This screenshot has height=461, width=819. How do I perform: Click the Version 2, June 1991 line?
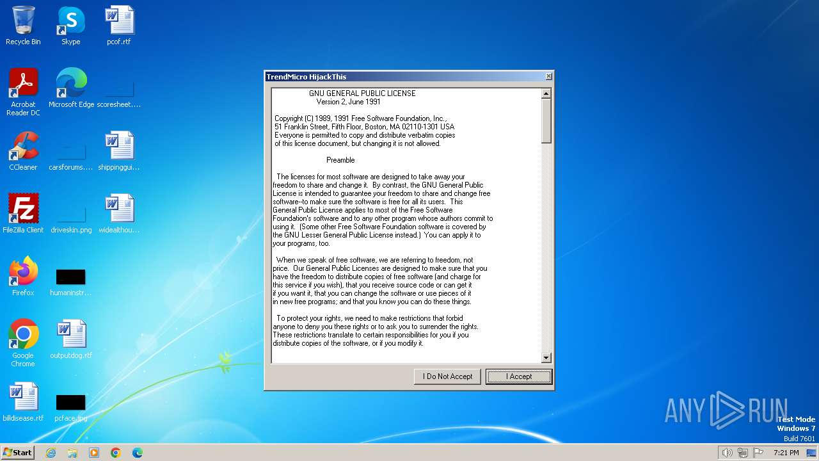pos(348,102)
